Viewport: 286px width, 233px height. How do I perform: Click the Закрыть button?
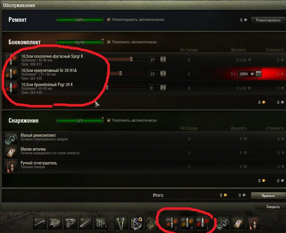(271, 207)
